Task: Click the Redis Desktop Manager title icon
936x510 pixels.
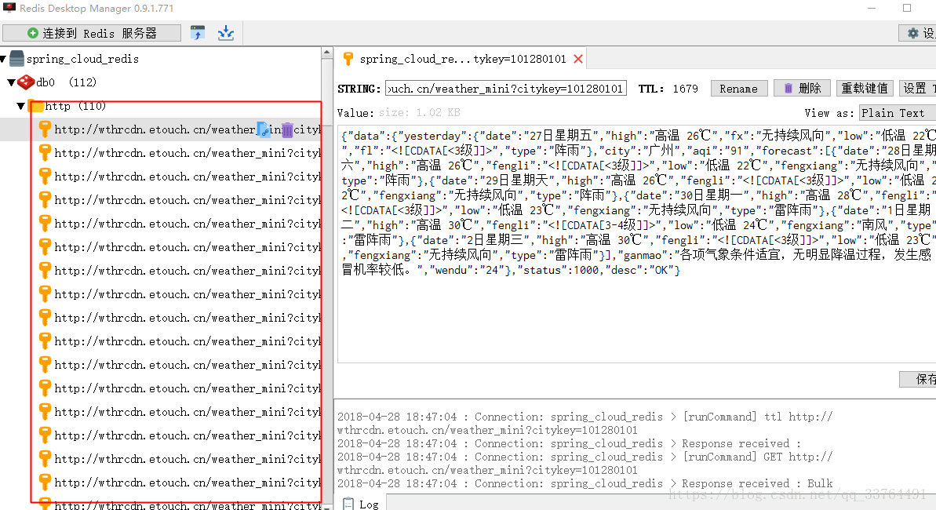Action: pyautogui.click(x=9, y=8)
